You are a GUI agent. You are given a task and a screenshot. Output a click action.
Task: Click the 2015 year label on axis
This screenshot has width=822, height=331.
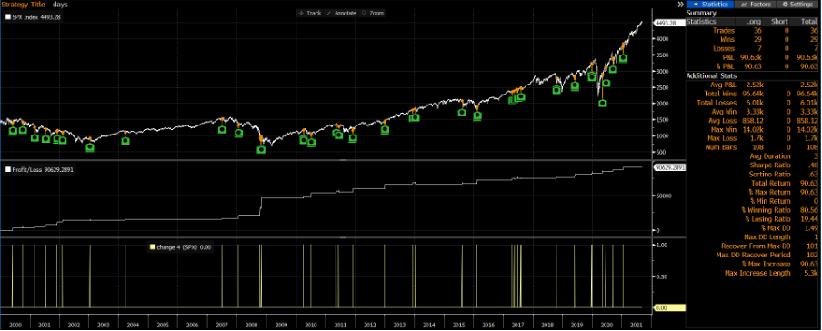pyautogui.click(x=458, y=326)
